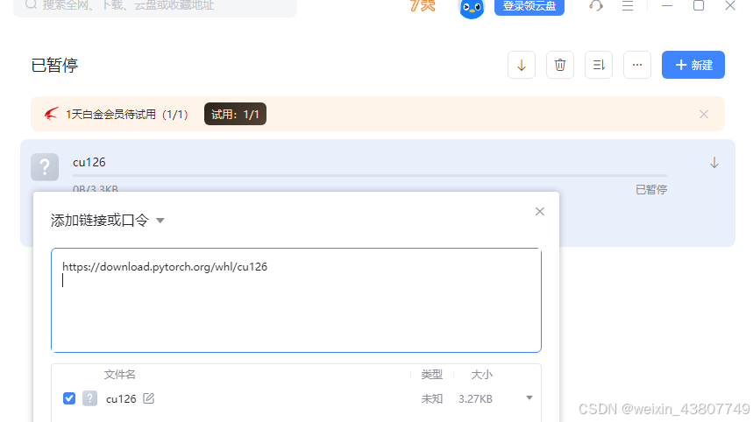Edit the cu126 file name with pencil icon
This screenshot has width=753, height=422.
(149, 398)
